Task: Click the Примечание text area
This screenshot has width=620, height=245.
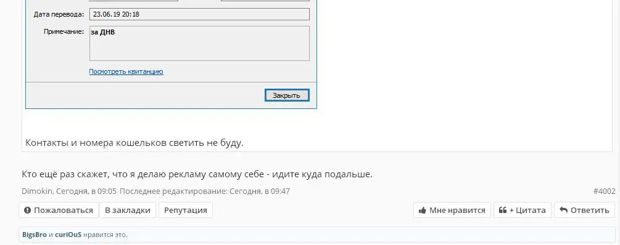Action: click(199, 43)
